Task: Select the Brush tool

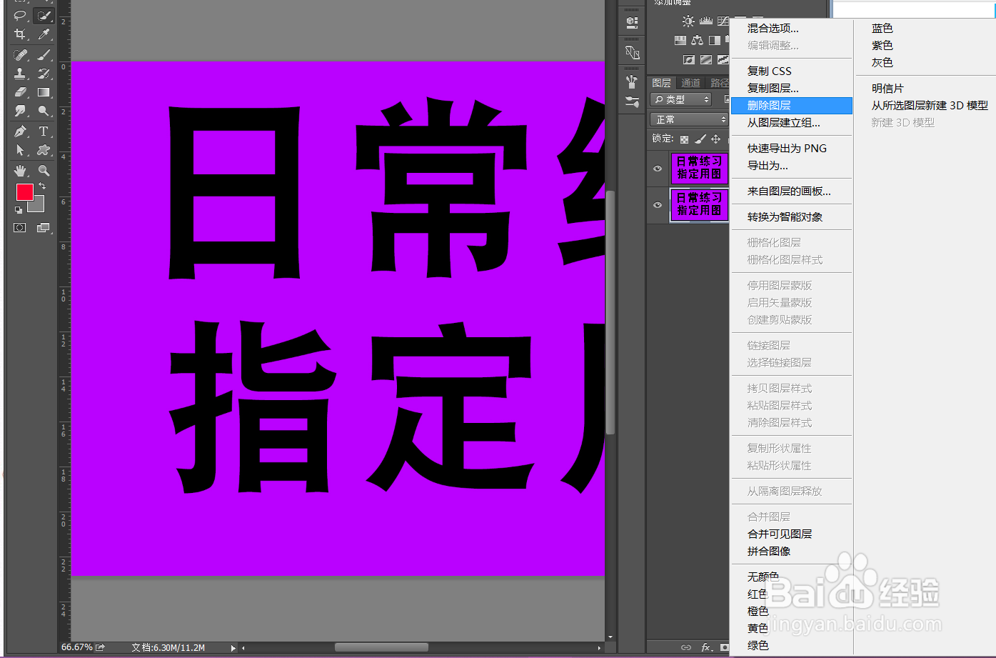Action: point(44,54)
